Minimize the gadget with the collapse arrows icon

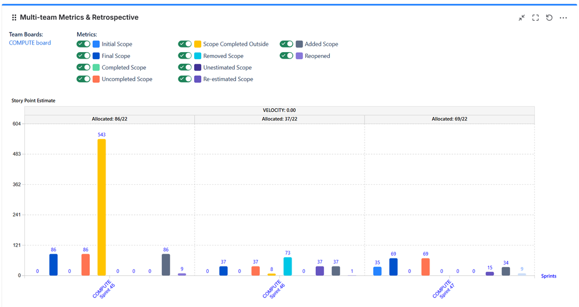pos(522,18)
